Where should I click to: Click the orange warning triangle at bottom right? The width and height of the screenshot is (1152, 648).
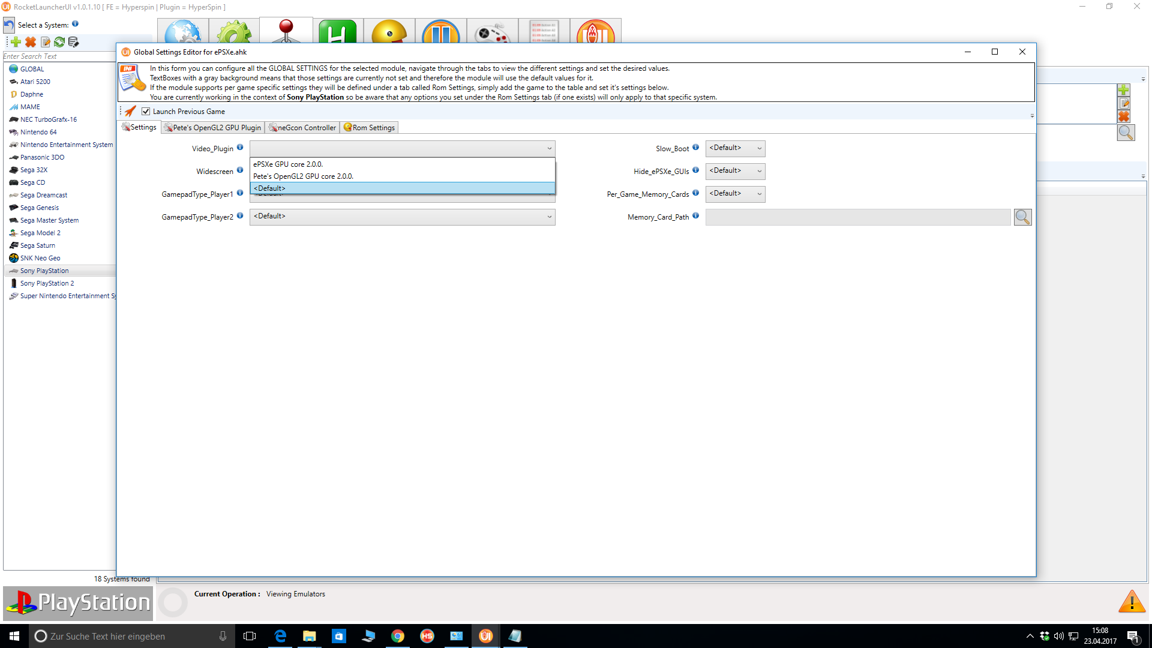[1132, 601]
